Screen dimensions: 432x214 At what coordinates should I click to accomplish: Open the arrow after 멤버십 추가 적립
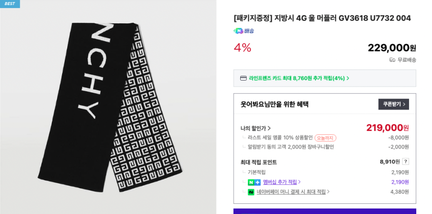299,182
